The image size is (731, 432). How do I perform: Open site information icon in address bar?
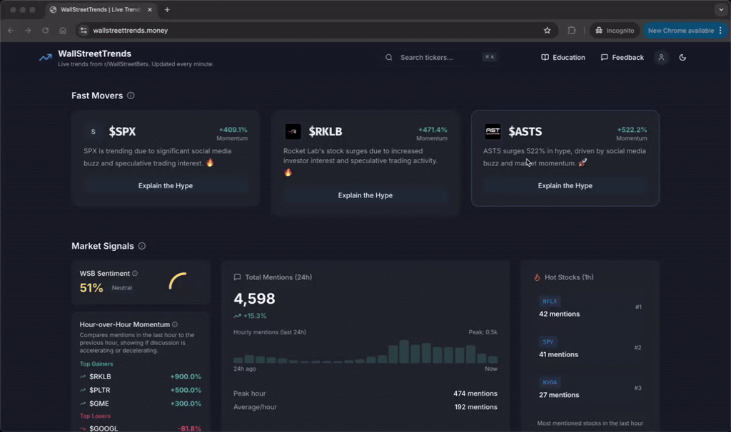[x=84, y=30]
